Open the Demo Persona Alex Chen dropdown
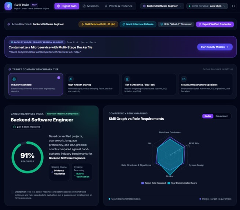 click(x=207, y=6)
